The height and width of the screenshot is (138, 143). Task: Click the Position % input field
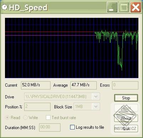coord(37,107)
